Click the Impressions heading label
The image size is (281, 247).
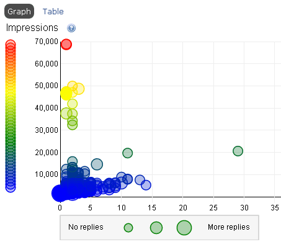coord(32,28)
